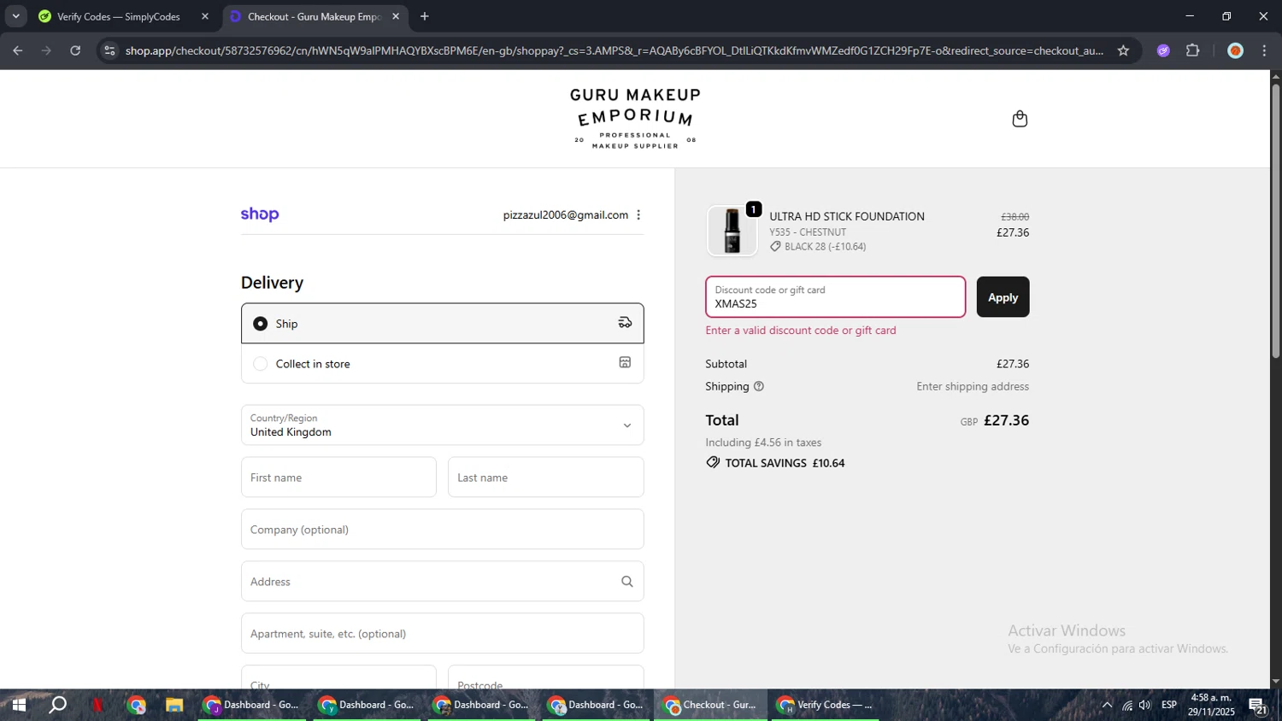Launch Netflix from the taskbar
Viewport: 1282px width, 721px height.
[x=97, y=705]
